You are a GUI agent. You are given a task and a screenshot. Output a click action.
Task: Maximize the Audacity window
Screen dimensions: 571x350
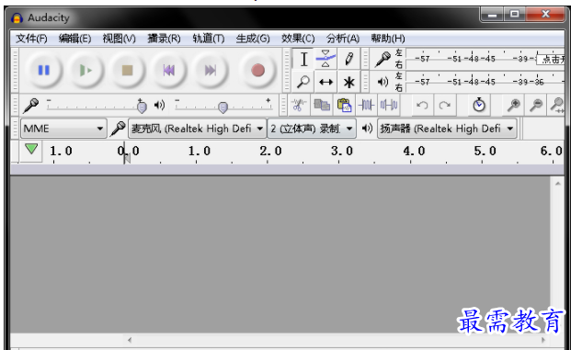click(515, 15)
